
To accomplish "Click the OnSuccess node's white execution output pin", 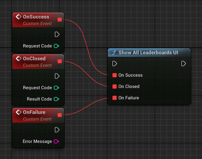I will [57, 35].
